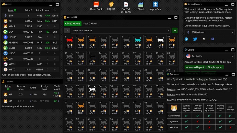This screenshot has width=237, height=133.
Task: Open the English EN language dropdown
Action: (209, 56)
